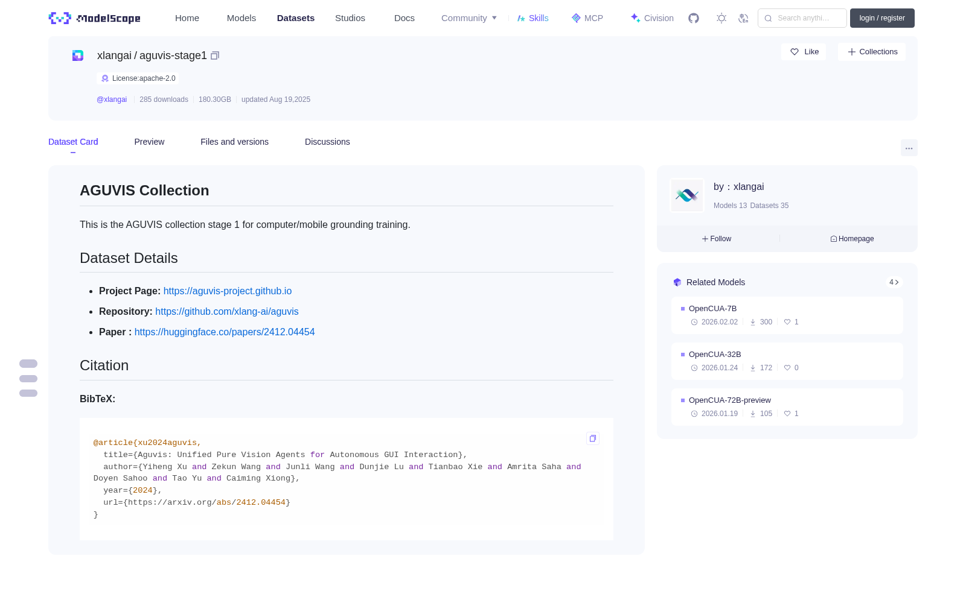Viewport: 966px width, 603px height.
Task: Open the aguvis-project.github.io project page link
Action: click(x=228, y=291)
